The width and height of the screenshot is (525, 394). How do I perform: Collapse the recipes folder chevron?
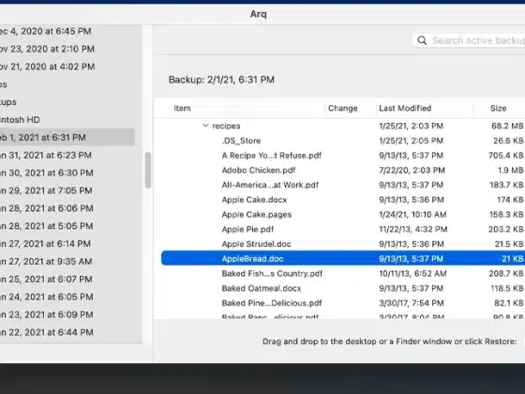coord(205,126)
